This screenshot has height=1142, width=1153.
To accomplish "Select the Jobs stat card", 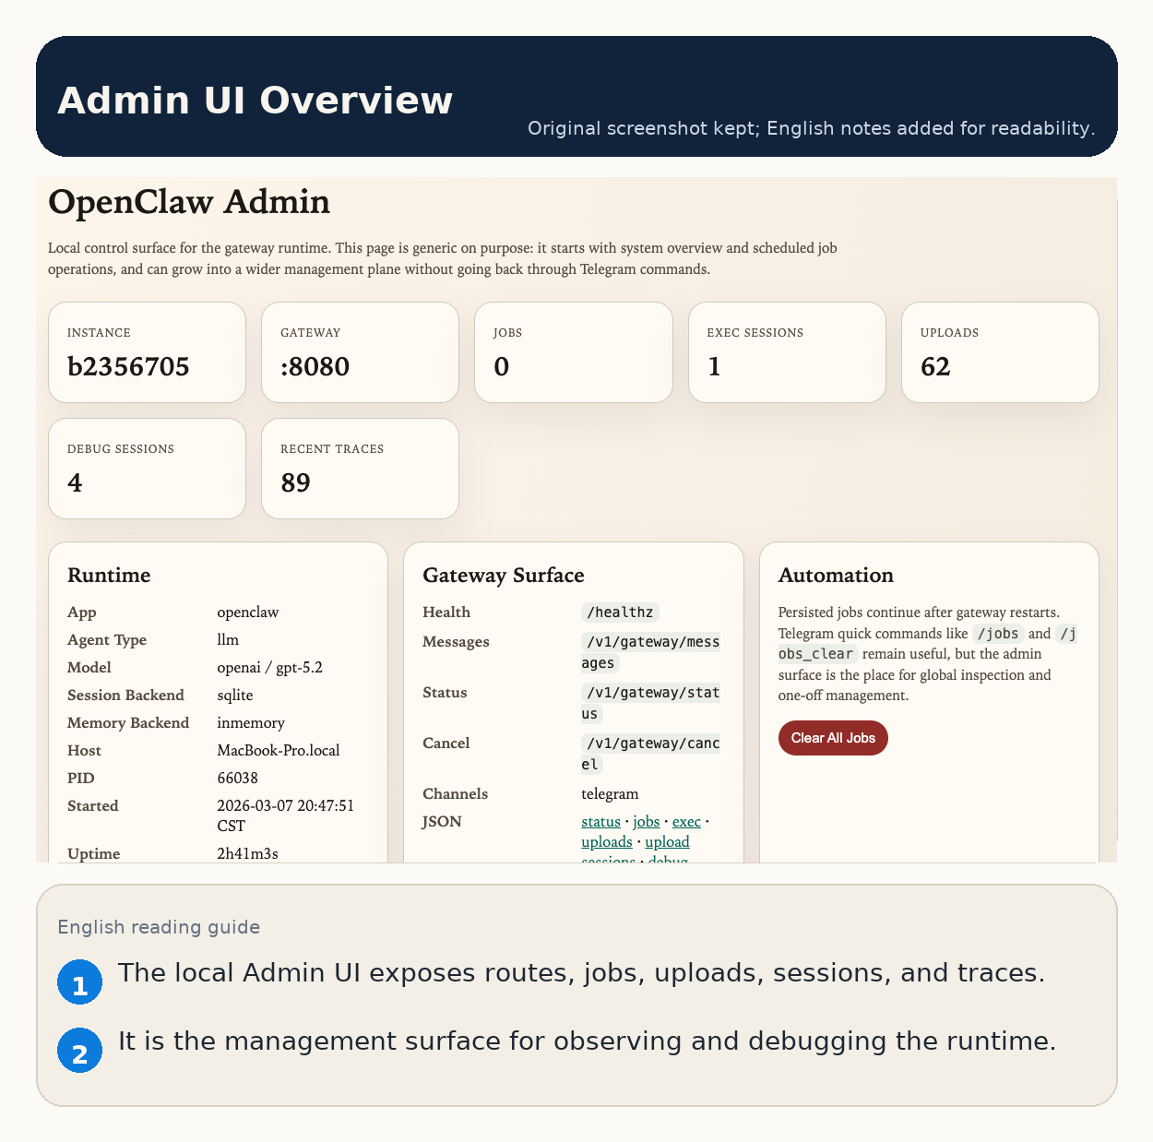I will pyautogui.click(x=573, y=351).
